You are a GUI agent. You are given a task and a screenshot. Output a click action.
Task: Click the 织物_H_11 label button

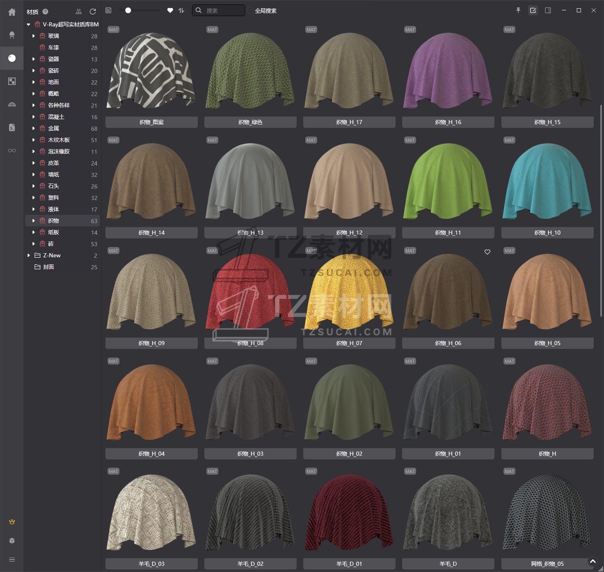[x=448, y=233]
